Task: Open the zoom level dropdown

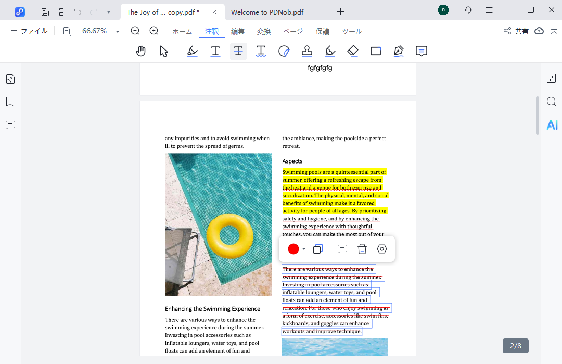Action: (118, 31)
